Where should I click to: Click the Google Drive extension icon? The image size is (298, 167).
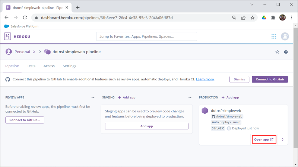pos(264,17)
